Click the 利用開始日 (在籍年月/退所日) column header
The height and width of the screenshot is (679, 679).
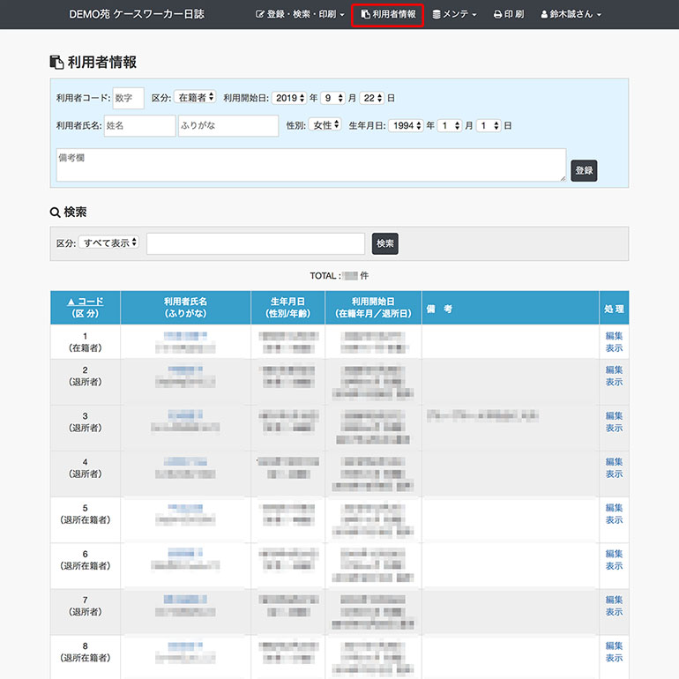click(x=373, y=308)
